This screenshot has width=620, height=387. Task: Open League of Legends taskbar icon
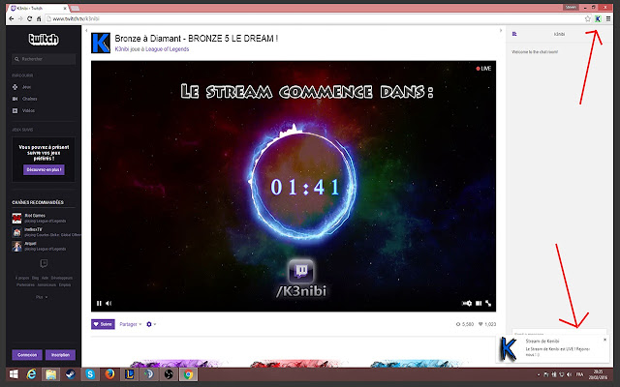(x=129, y=374)
